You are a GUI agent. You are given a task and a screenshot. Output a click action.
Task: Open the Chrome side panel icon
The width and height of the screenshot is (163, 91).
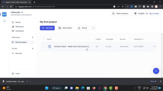tap(152, 7)
